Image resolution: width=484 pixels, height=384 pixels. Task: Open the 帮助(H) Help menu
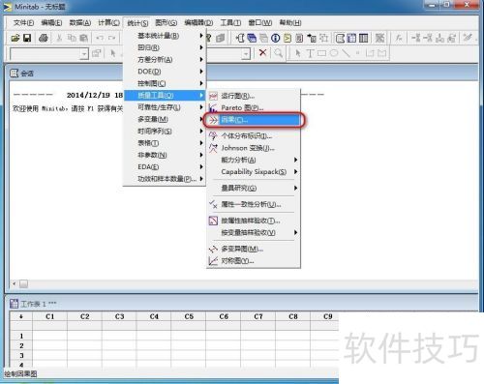tap(290, 22)
